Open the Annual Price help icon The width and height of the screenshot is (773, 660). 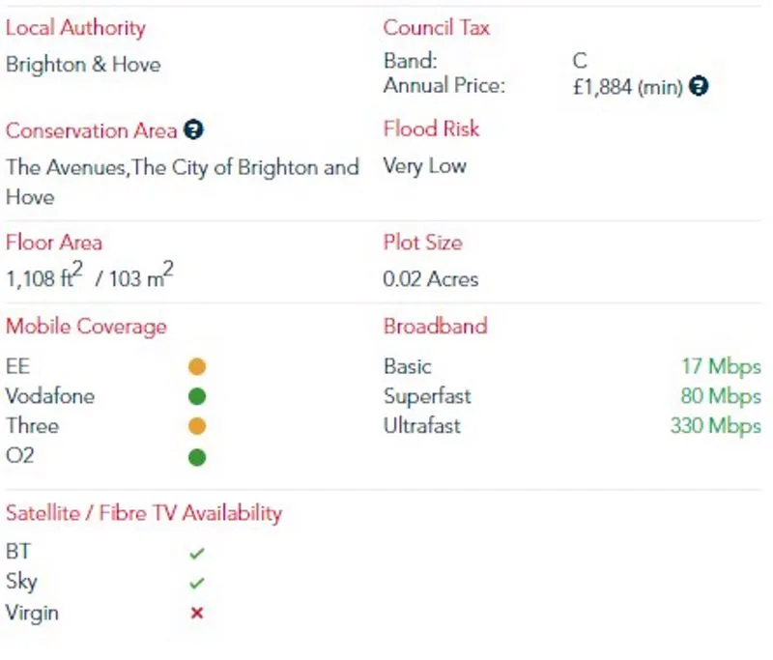pyautogui.click(x=698, y=86)
